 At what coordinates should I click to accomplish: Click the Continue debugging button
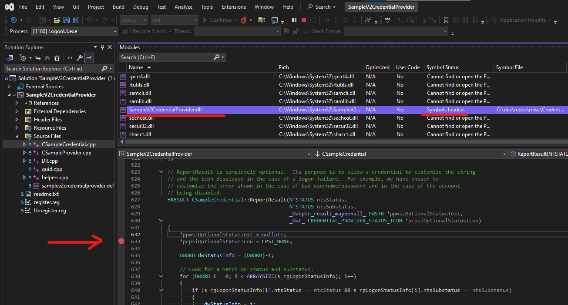[217, 20]
